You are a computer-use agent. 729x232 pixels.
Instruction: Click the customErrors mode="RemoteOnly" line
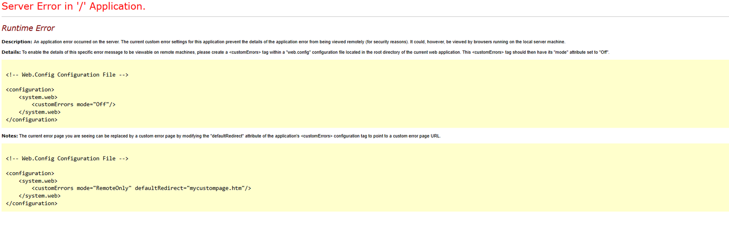[141, 188]
